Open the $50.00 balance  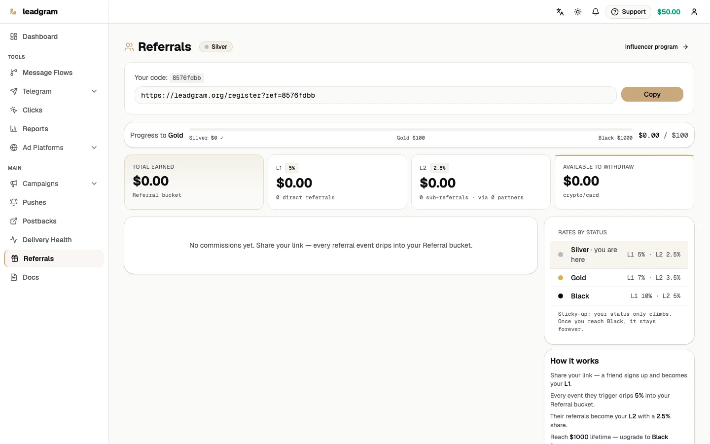[x=669, y=12]
